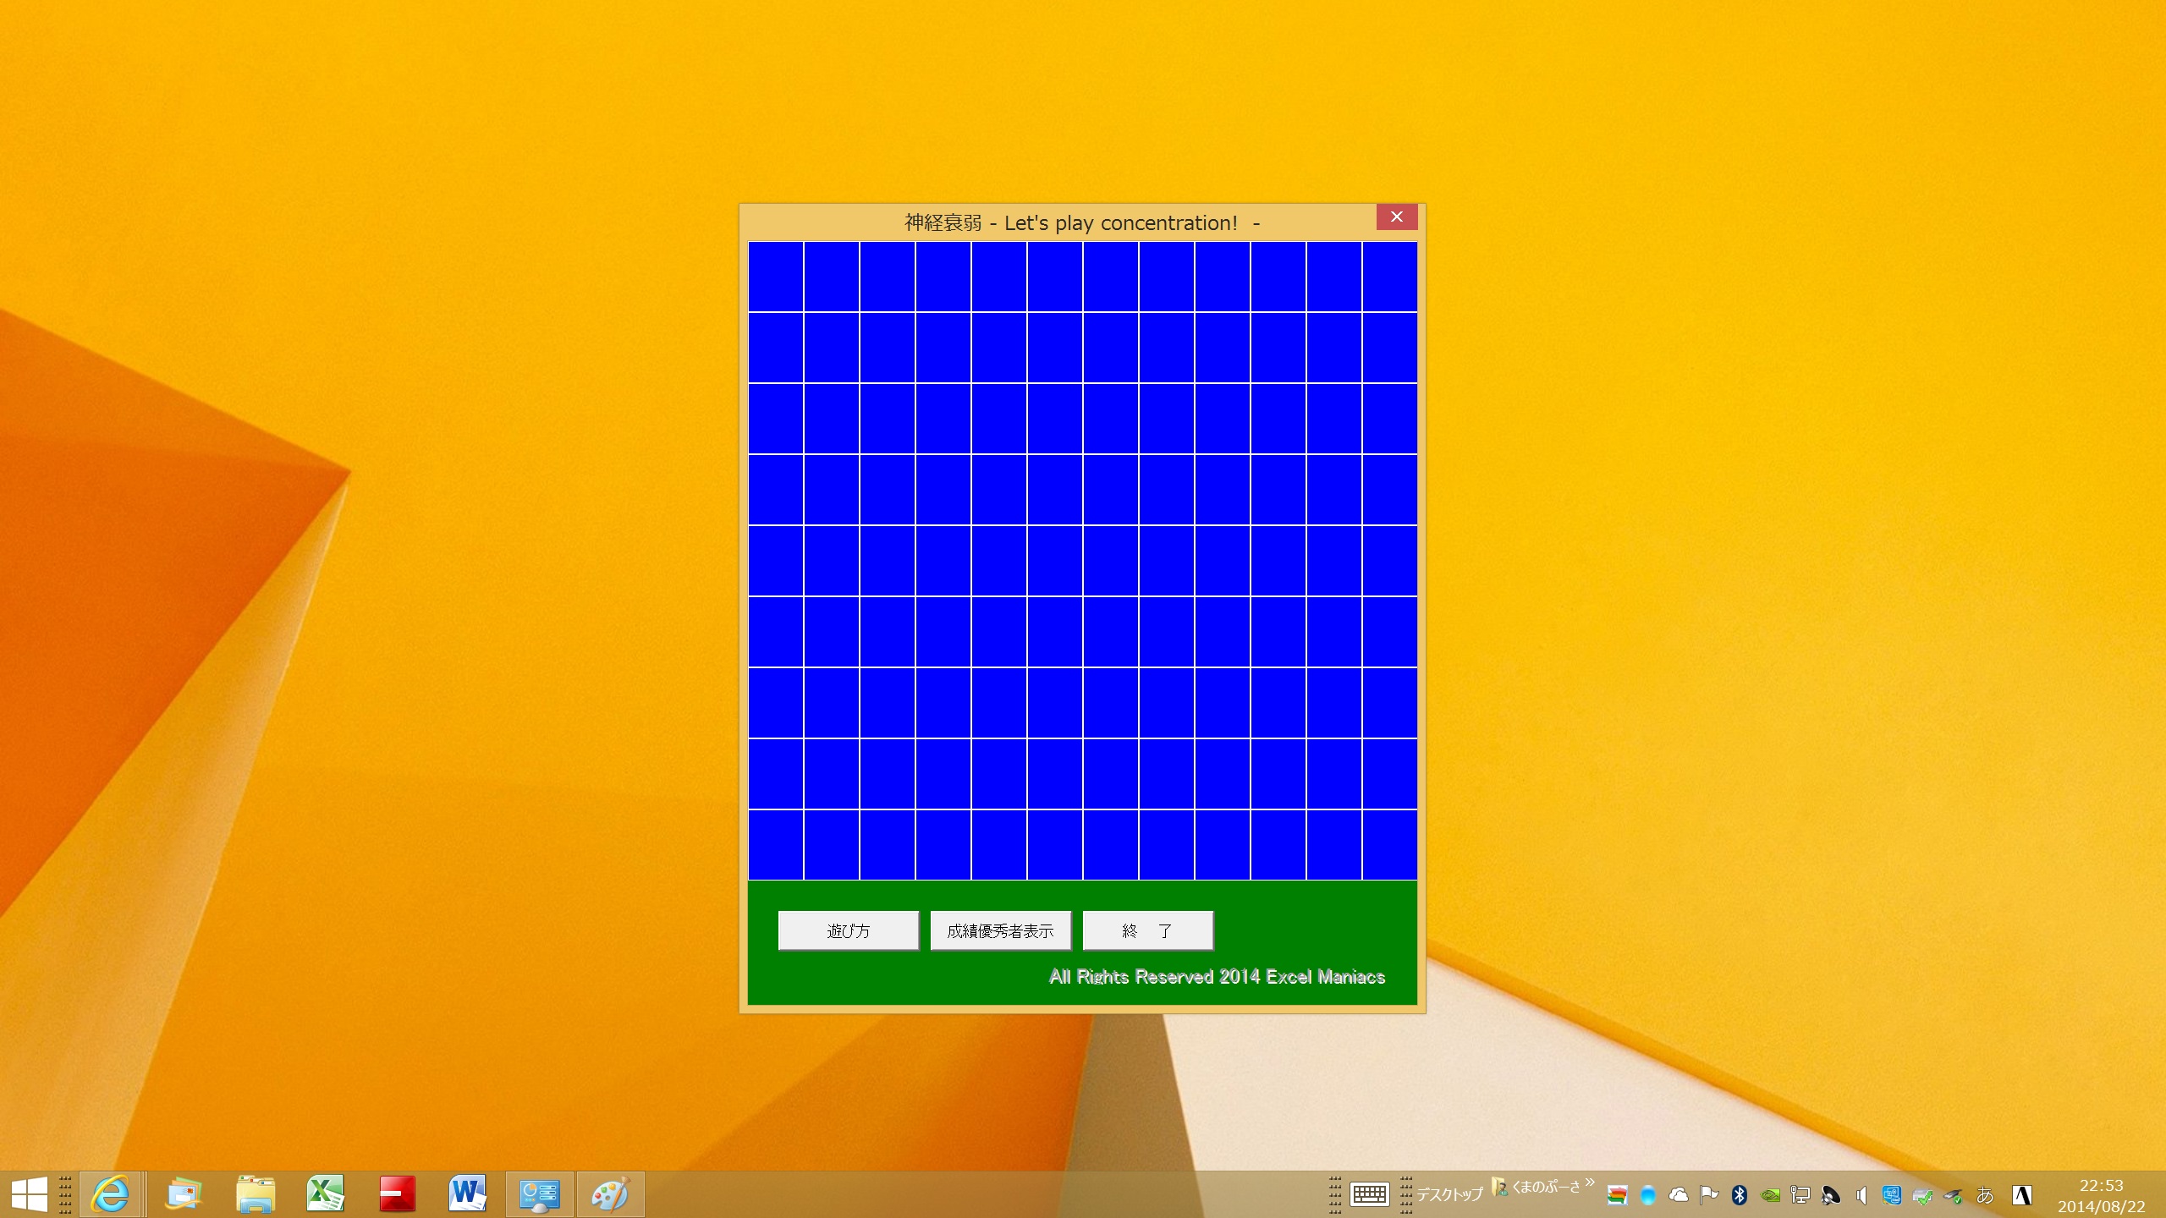Viewport: 2166px width, 1218px height.
Task: Click the Windows Start button
Action: [30, 1194]
